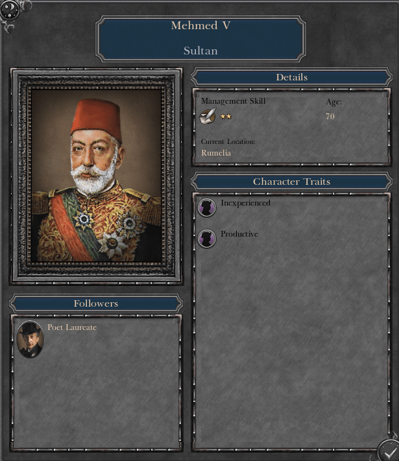Screen dimensions: 399x461
Task: Click the Inexperienced trait label
Action: [x=245, y=203]
